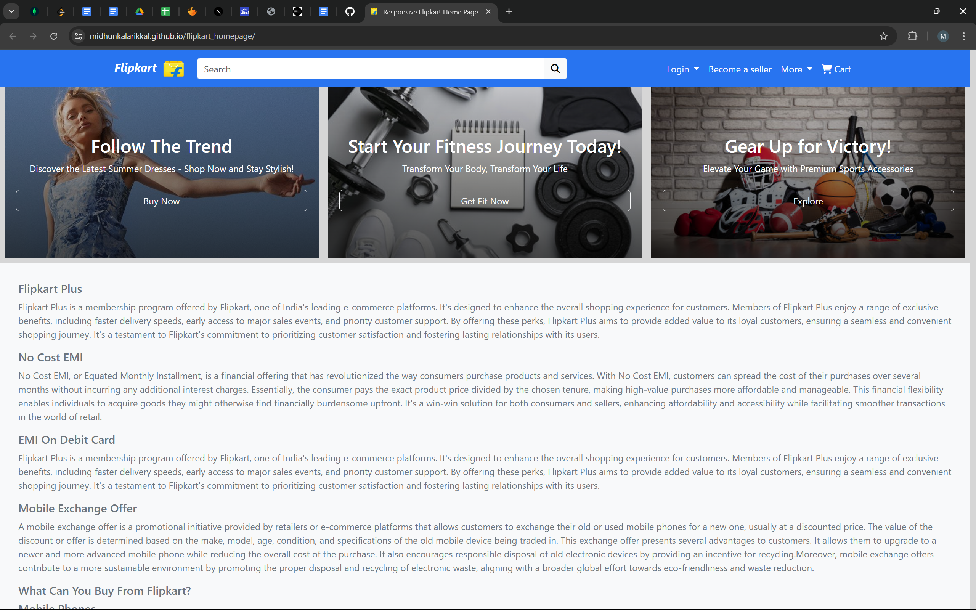Switch to the MongoDB leaf tab
The height and width of the screenshot is (610, 976).
[34, 12]
